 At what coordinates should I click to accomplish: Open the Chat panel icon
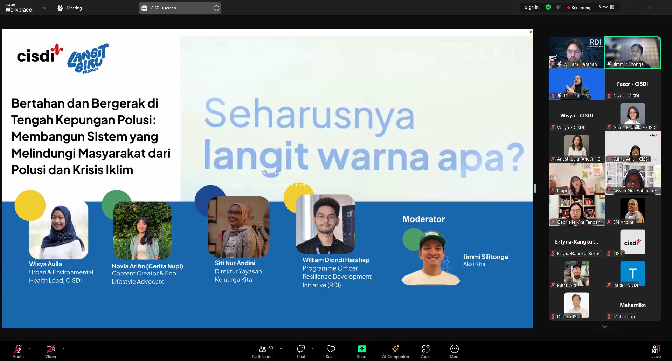[301, 349]
